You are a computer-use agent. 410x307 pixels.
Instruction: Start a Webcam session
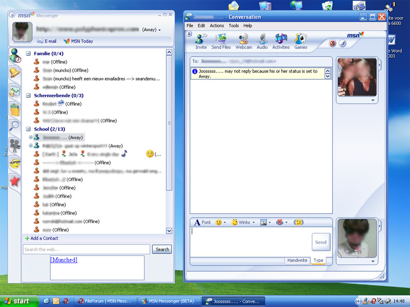tap(244, 40)
